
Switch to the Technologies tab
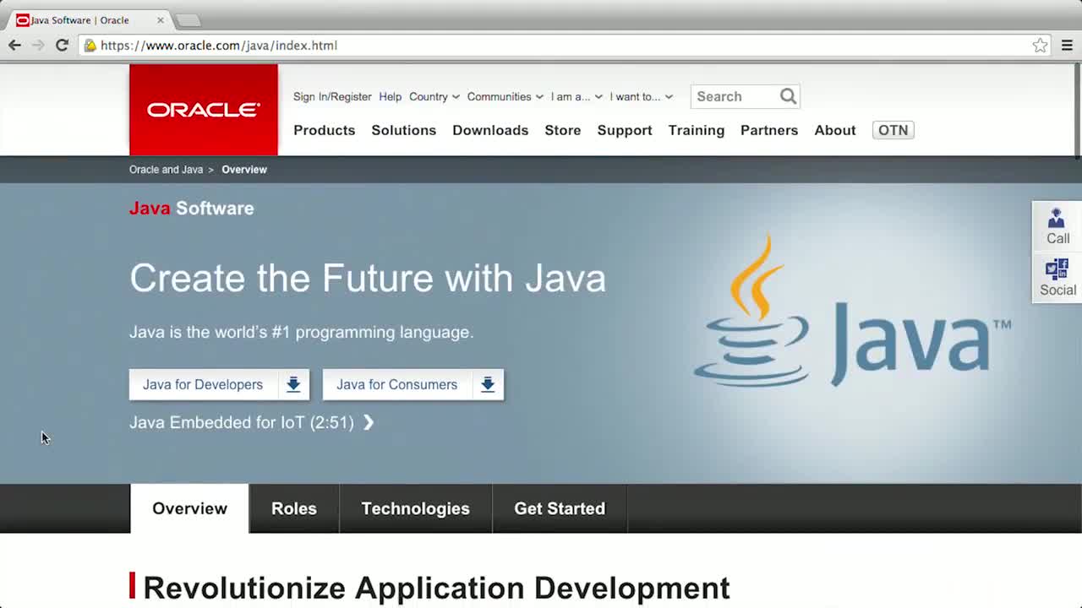coord(415,508)
